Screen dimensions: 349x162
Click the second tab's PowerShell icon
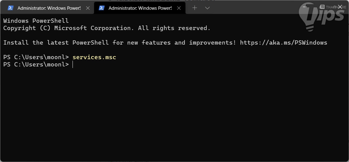(x=102, y=8)
